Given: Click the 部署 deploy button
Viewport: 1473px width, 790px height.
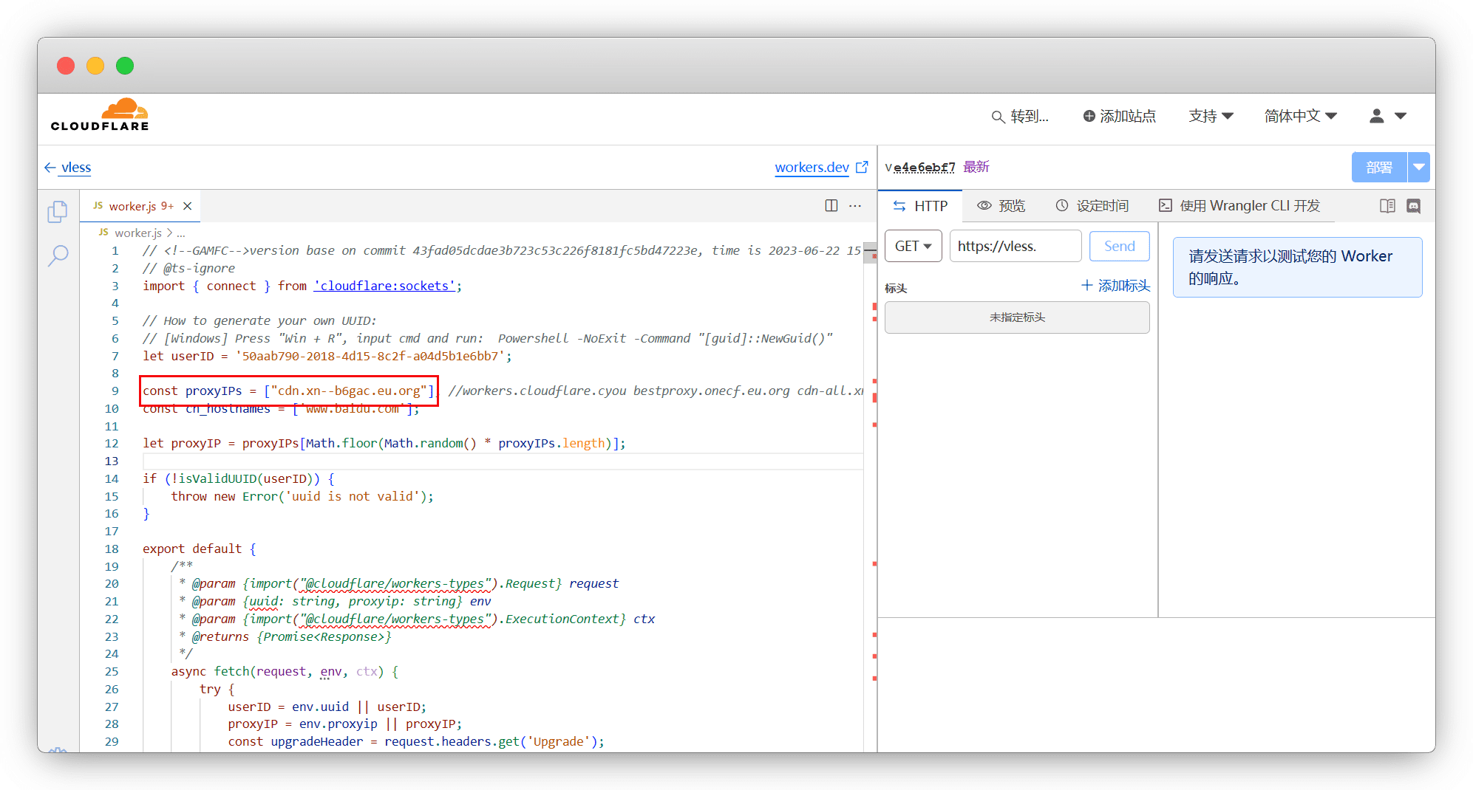Looking at the screenshot, I should [1379, 168].
